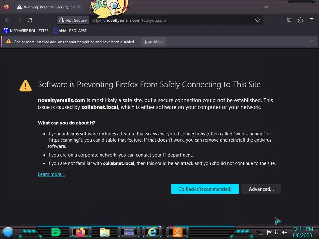Open the Save to Pocket icon
This screenshot has height=239, width=319.
[289, 20]
